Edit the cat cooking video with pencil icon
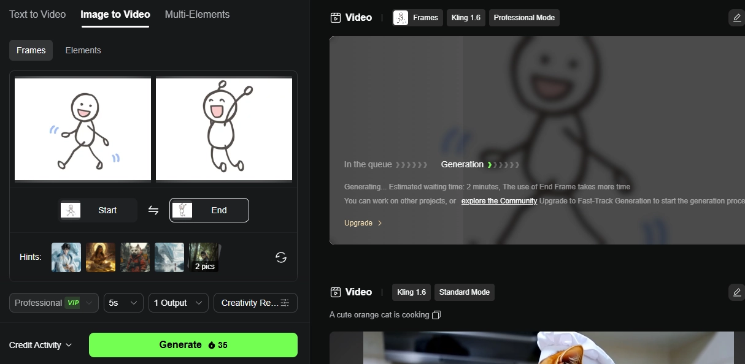The height and width of the screenshot is (364, 745). pos(736,292)
